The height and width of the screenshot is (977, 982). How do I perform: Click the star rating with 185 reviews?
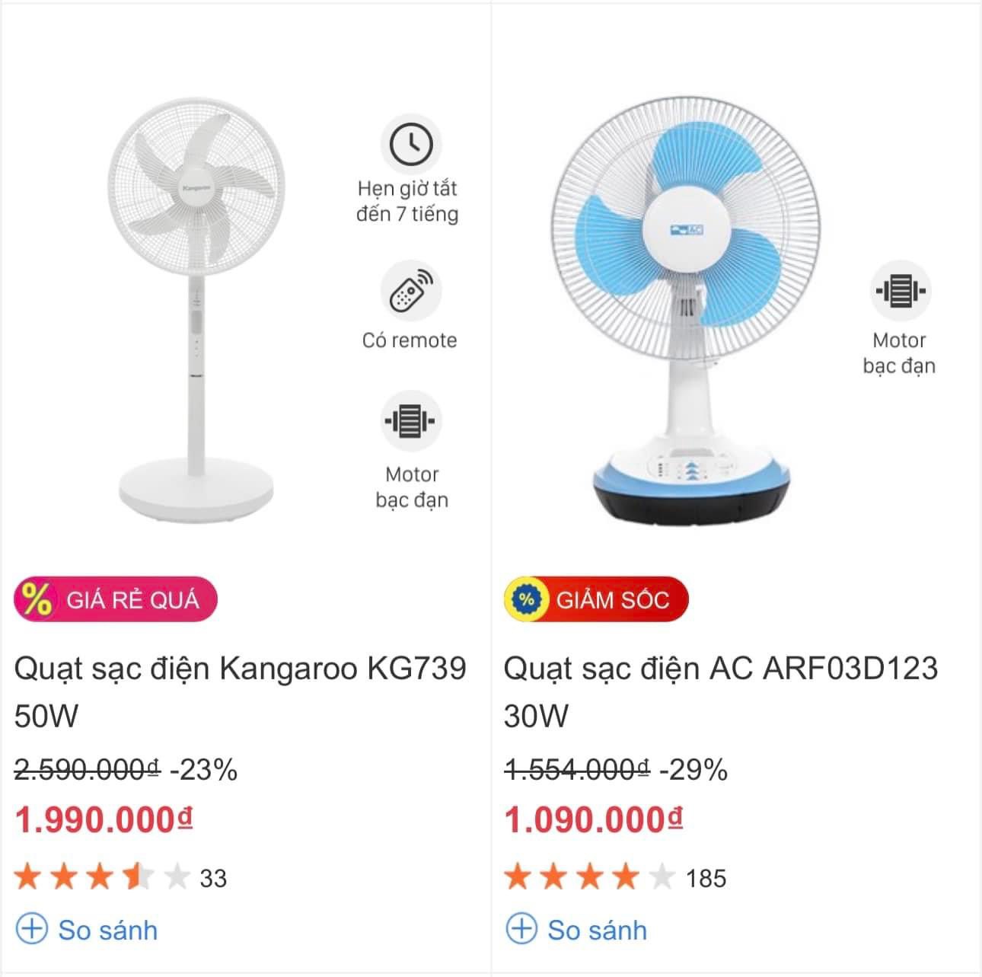tap(590, 878)
